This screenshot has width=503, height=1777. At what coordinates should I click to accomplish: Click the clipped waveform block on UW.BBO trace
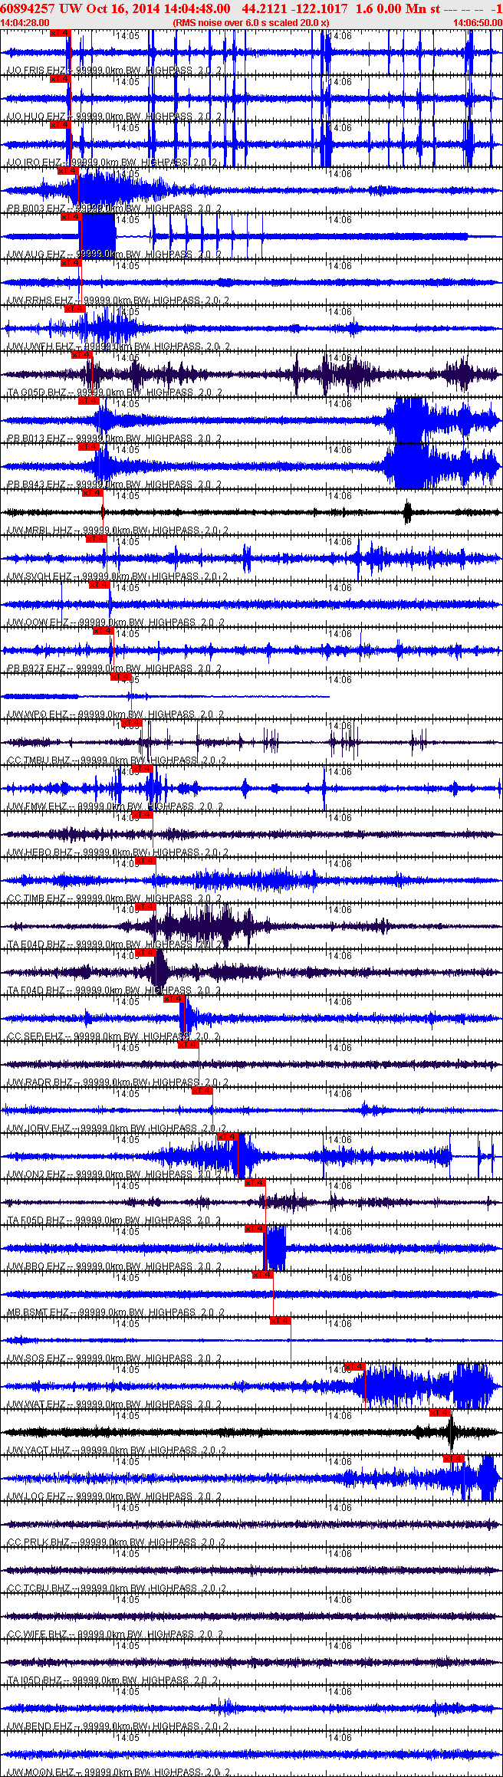pos(275,1247)
